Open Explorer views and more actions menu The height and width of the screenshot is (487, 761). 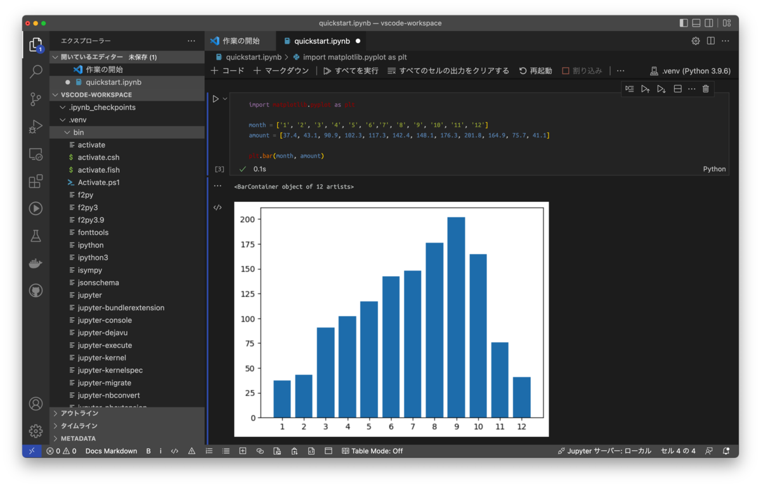tap(192, 41)
